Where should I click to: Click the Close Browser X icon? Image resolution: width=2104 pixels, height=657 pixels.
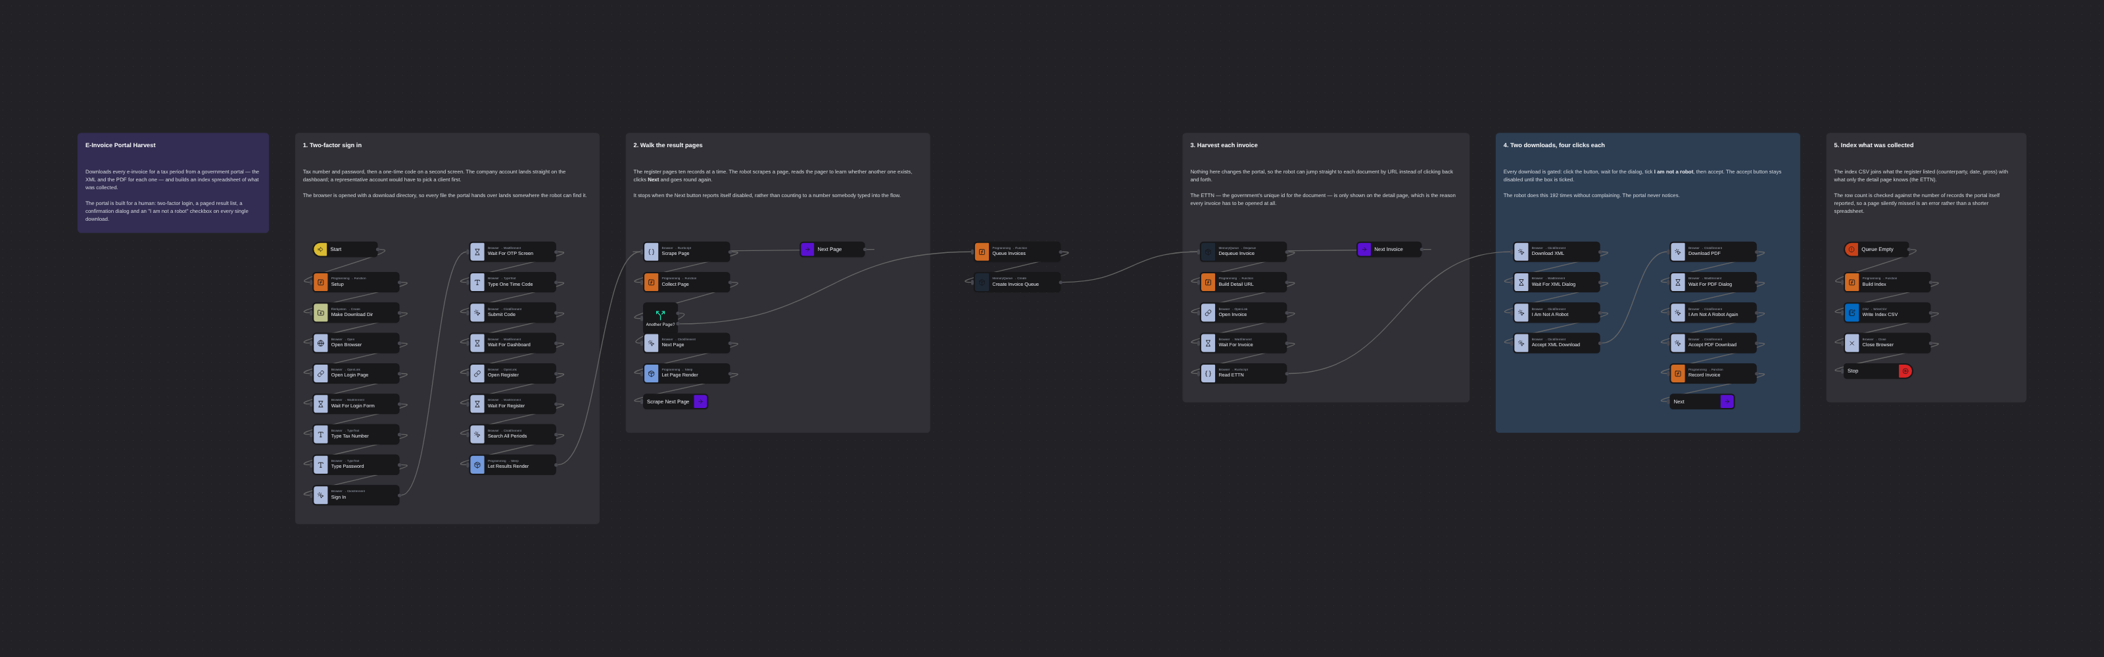pos(1852,343)
